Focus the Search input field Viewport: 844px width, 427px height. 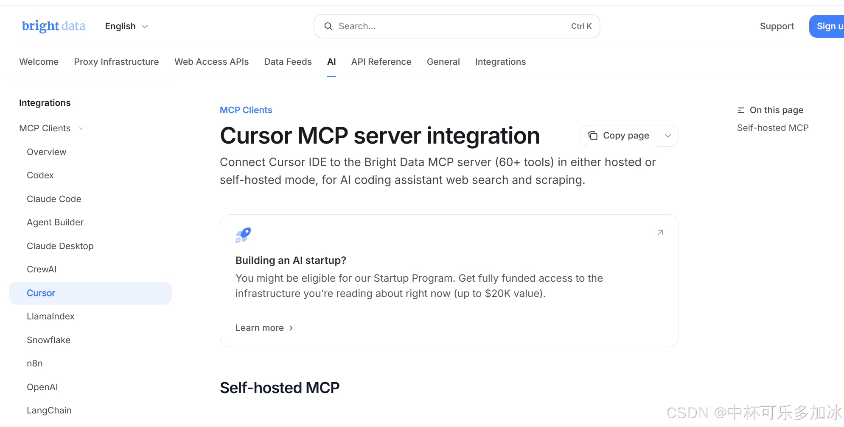(457, 26)
